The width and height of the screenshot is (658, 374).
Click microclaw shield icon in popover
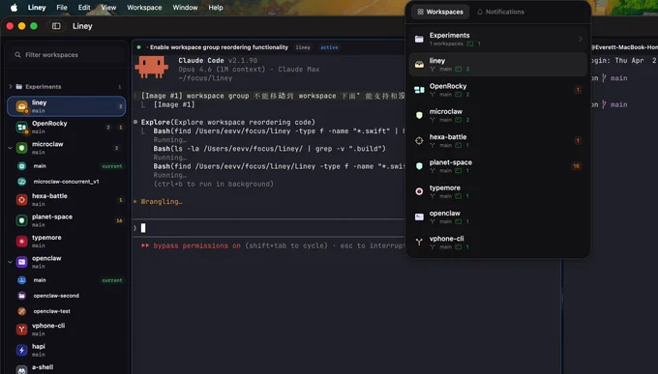pyautogui.click(x=419, y=115)
